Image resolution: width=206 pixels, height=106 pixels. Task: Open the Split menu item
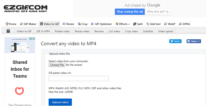[138, 24]
